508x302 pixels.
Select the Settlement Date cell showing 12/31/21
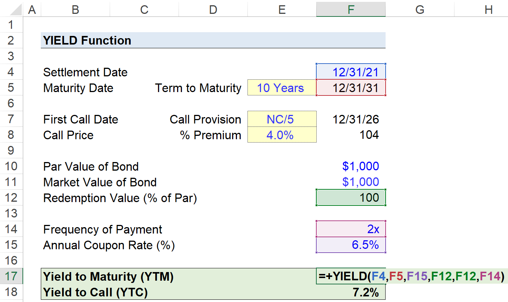[351, 72]
